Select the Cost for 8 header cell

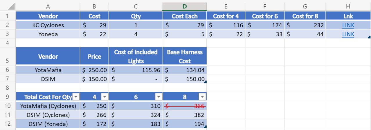(305, 16)
